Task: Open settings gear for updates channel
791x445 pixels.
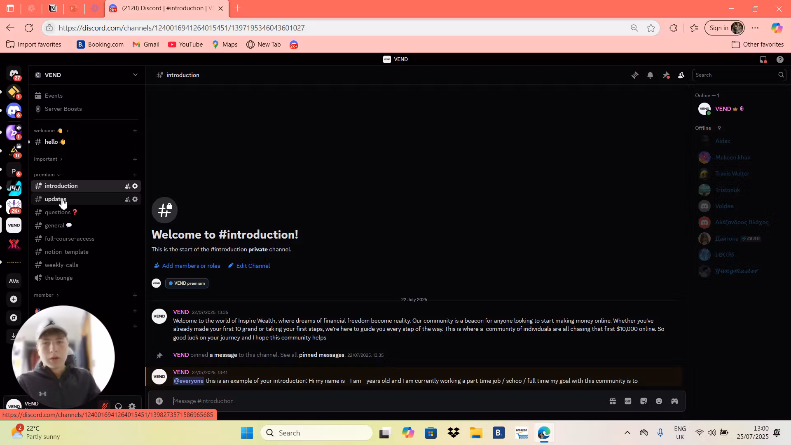Action: 135,199
